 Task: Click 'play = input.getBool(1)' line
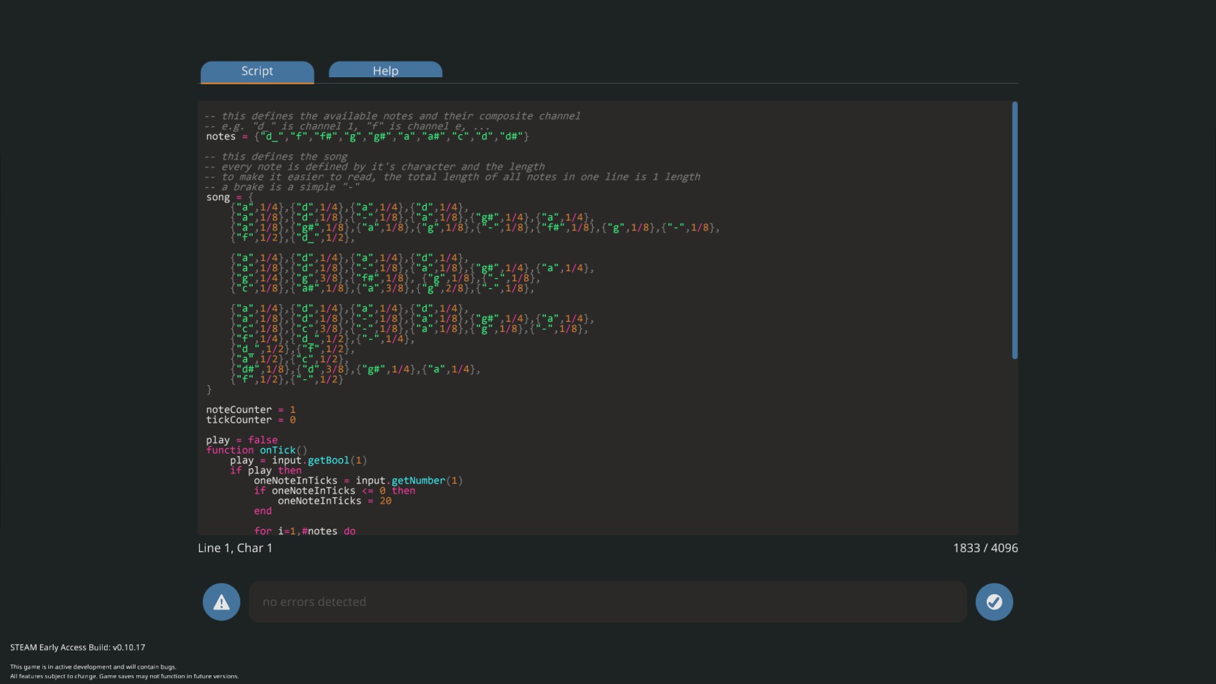click(x=298, y=460)
